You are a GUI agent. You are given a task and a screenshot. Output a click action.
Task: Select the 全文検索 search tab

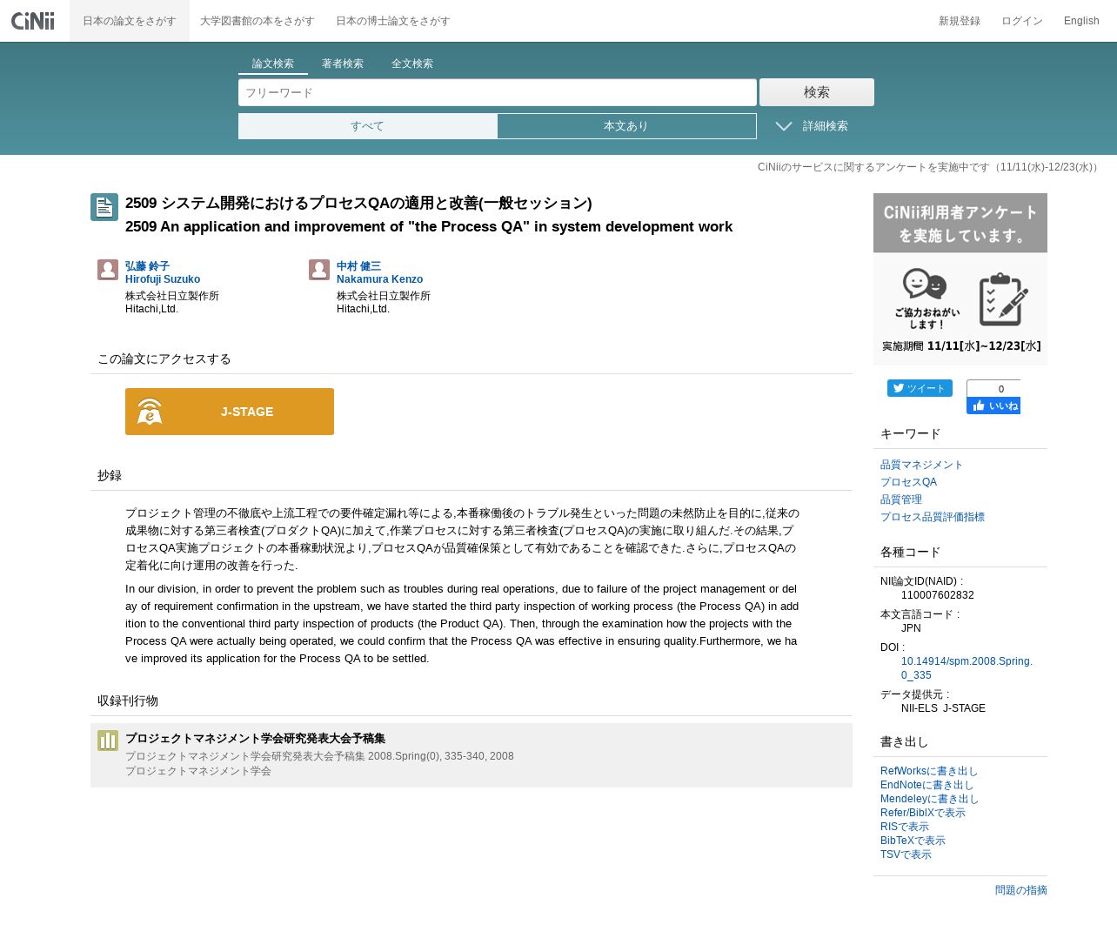point(412,64)
